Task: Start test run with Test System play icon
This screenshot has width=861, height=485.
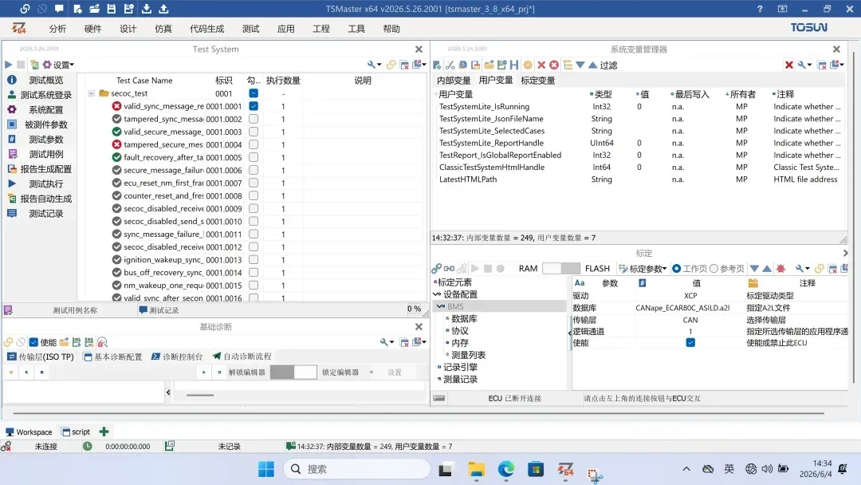Action: click(x=8, y=65)
